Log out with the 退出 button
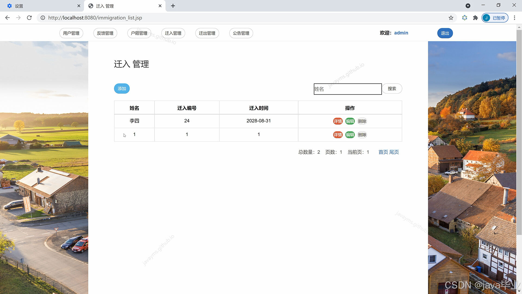The height and width of the screenshot is (294, 522). click(x=445, y=33)
